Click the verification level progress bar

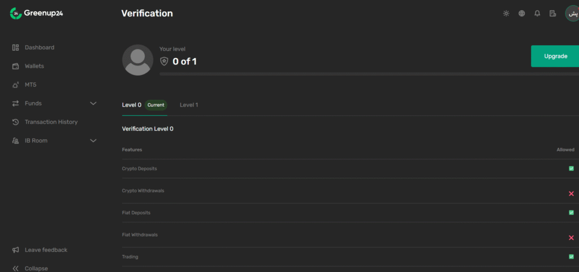(x=369, y=74)
